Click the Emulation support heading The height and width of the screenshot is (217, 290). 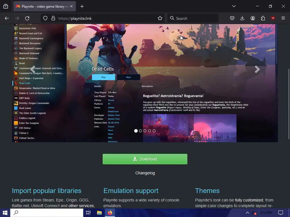(x=131, y=191)
